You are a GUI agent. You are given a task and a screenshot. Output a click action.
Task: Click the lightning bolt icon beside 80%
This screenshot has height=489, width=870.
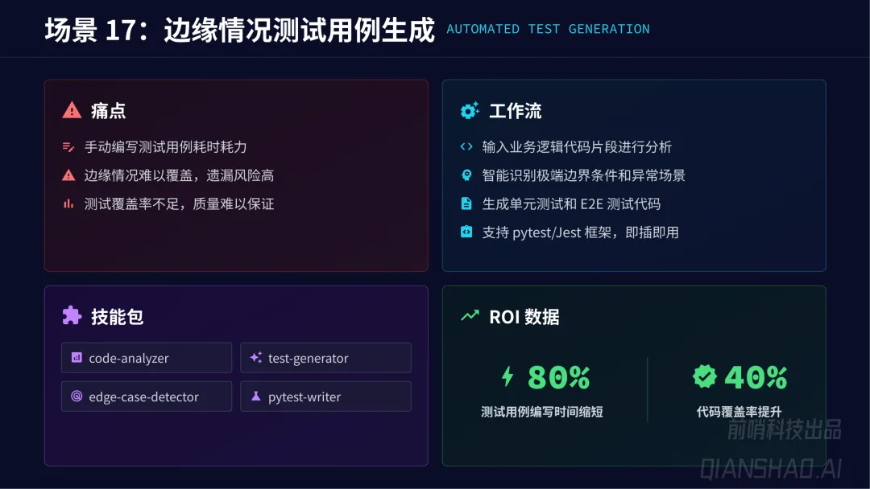(x=507, y=376)
